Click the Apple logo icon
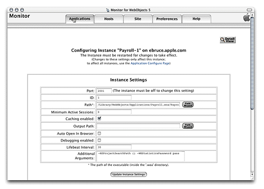 (246, 18)
